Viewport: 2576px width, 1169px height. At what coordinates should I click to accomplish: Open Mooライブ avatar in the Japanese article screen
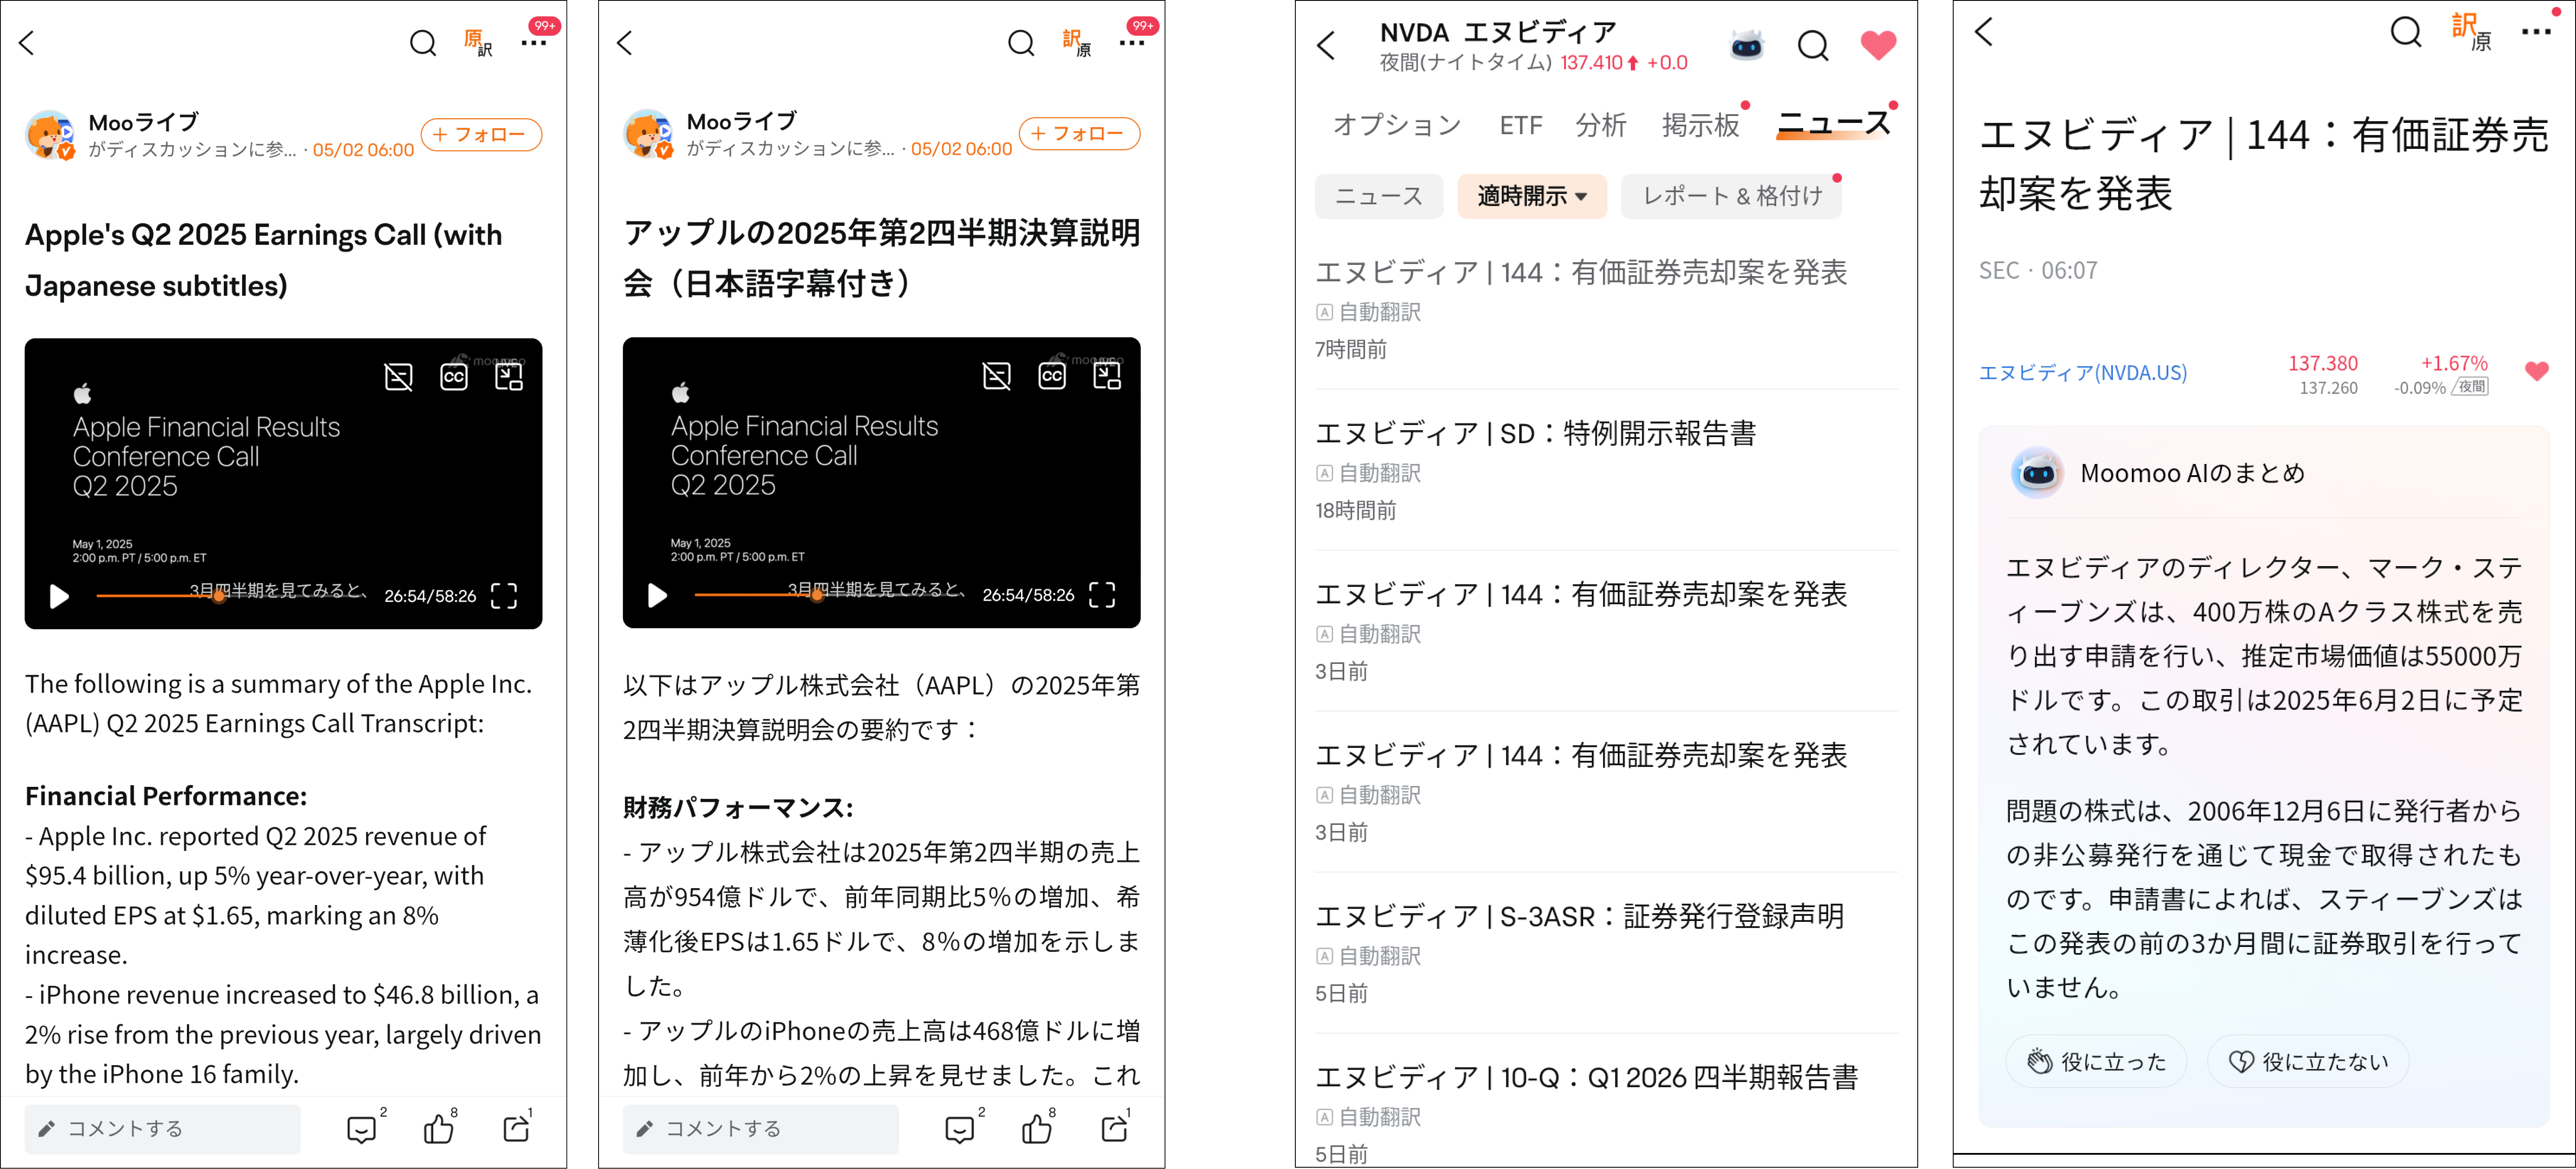pyautogui.click(x=648, y=134)
